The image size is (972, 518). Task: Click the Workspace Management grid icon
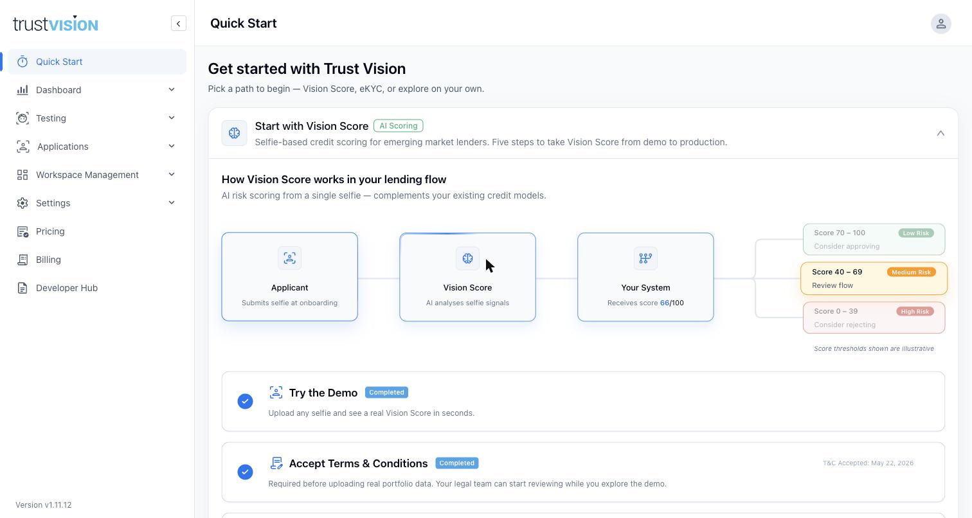(22, 175)
